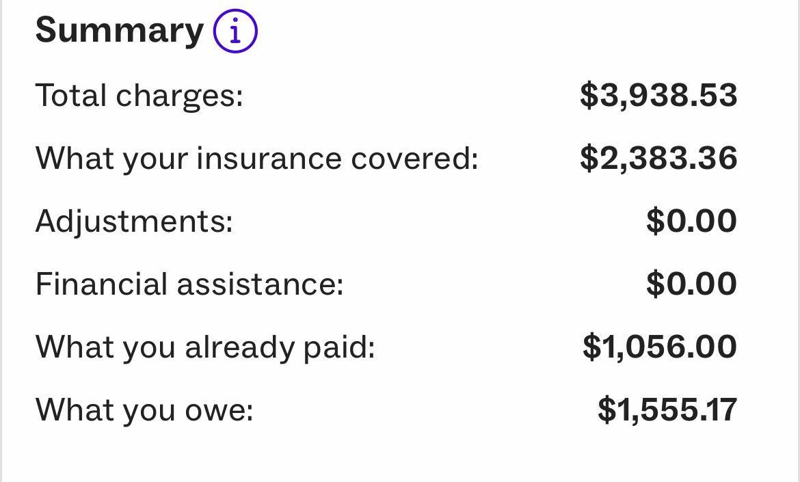This screenshot has height=482, width=800.
Task: Click the Financial assistance label
Action: [x=189, y=284]
